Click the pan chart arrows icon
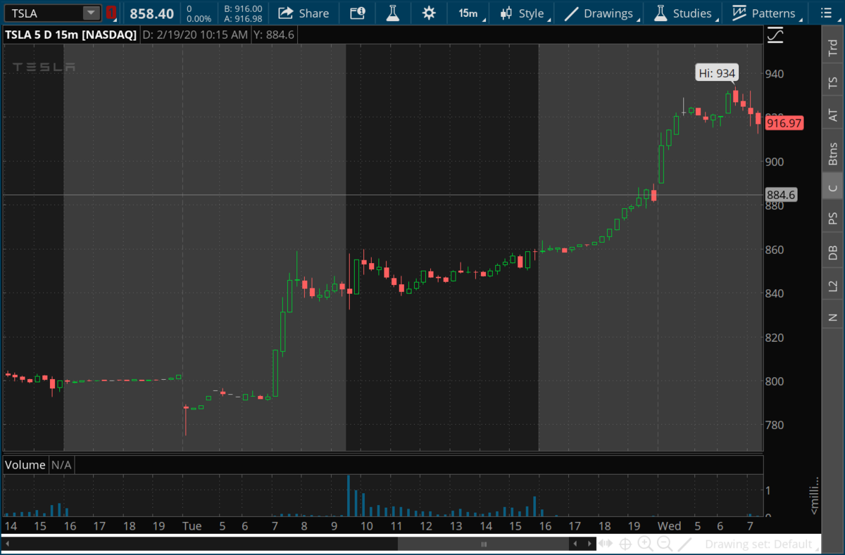The height and width of the screenshot is (555, 845). pyautogui.click(x=606, y=544)
